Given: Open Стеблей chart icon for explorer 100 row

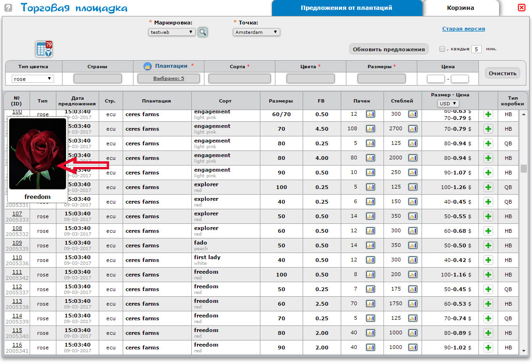Looking at the screenshot, I should [x=413, y=187].
